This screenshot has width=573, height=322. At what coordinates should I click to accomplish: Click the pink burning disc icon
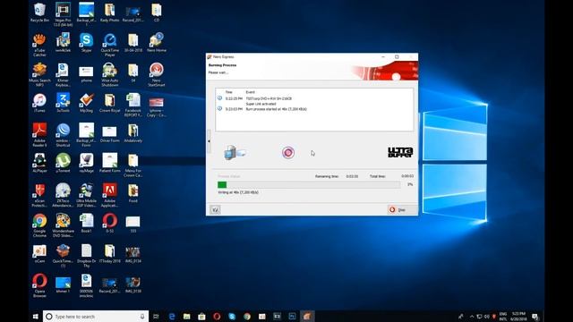tap(288, 153)
